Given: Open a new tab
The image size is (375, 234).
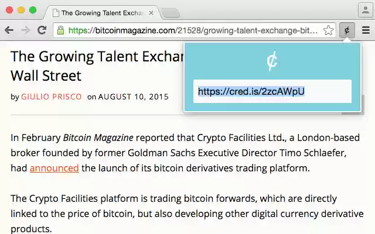Looking at the screenshot, I should (x=170, y=12).
